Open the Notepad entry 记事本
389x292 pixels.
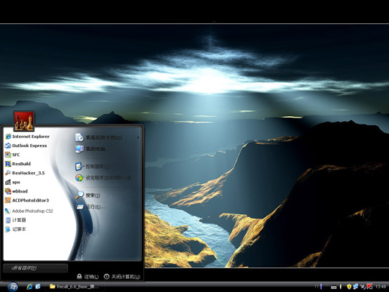click(x=16, y=229)
